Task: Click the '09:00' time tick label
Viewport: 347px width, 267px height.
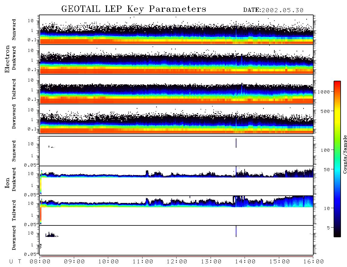Action: [74, 262]
